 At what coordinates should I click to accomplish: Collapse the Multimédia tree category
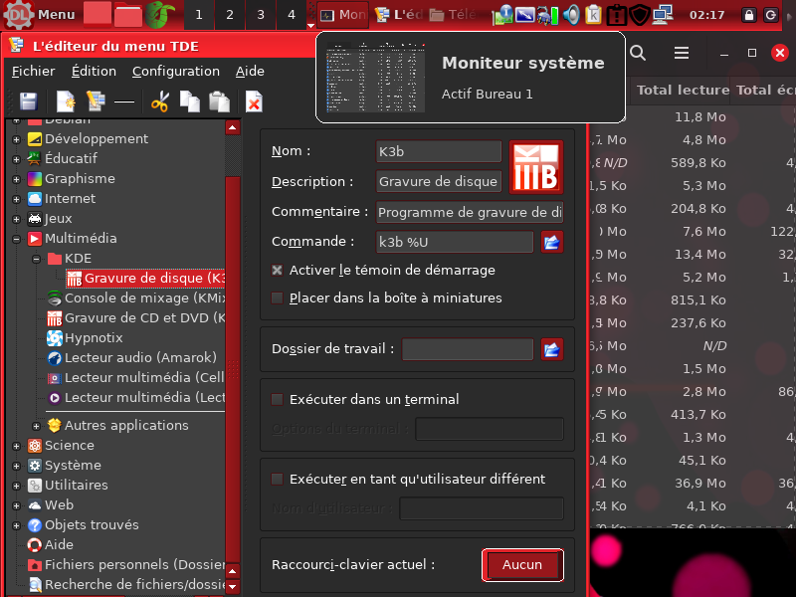click(x=16, y=239)
